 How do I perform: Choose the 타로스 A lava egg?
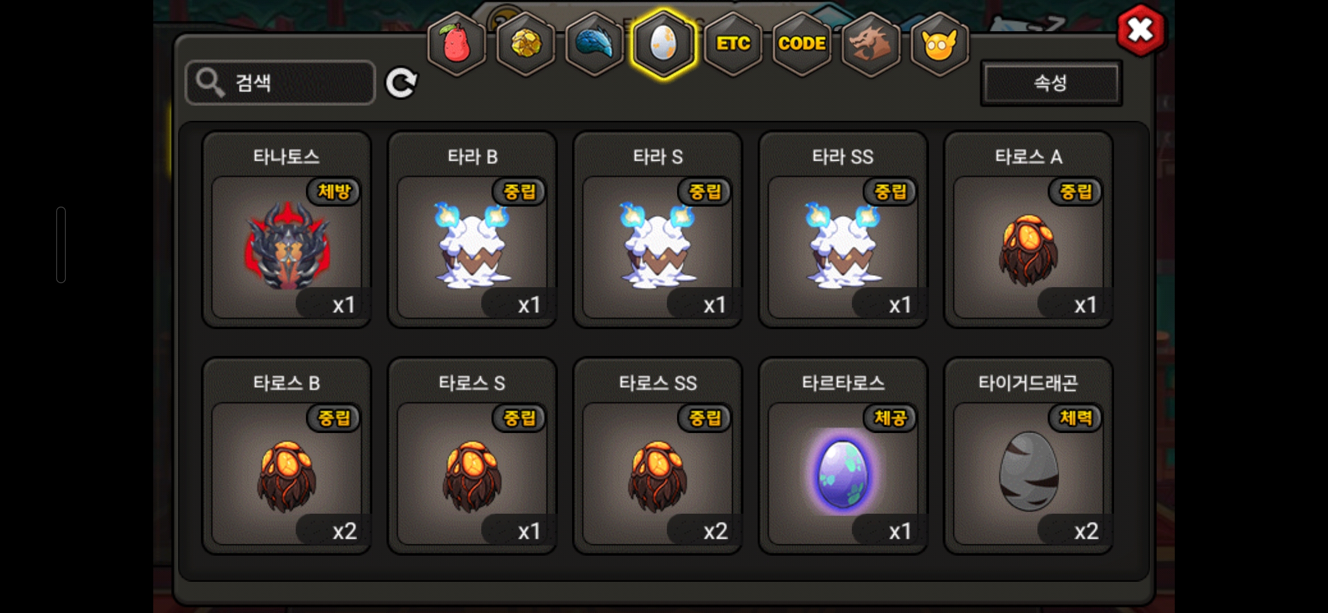(1028, 229)
